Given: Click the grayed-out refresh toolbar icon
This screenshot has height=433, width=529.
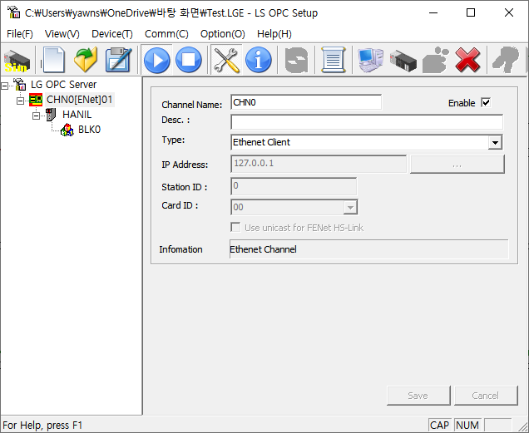Looking at the screenshot, I should point(296,61).
